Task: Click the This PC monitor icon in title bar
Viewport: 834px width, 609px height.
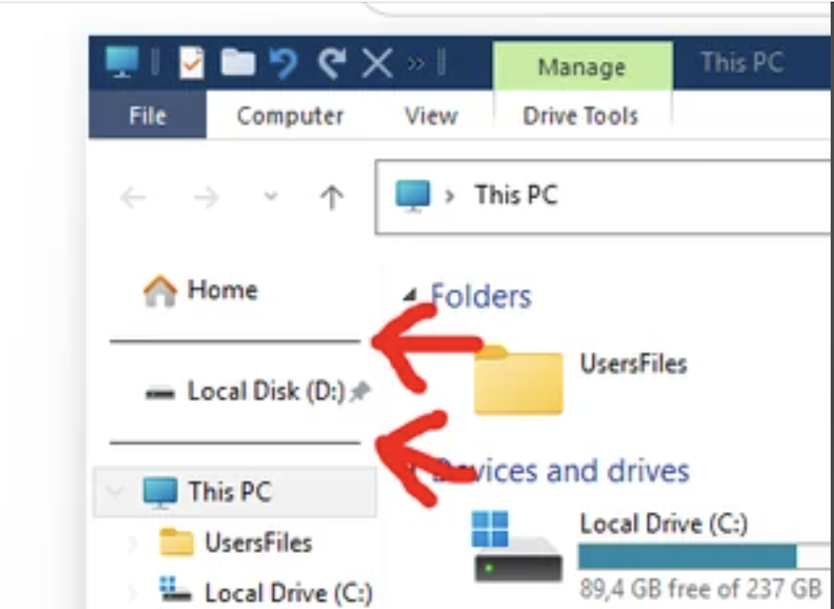Action: tap(121, 62)
